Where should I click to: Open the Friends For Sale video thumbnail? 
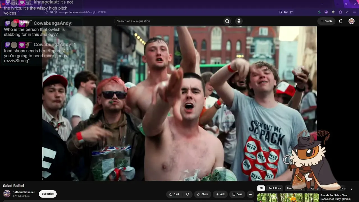pyautogui.click(x=288, y=198)
